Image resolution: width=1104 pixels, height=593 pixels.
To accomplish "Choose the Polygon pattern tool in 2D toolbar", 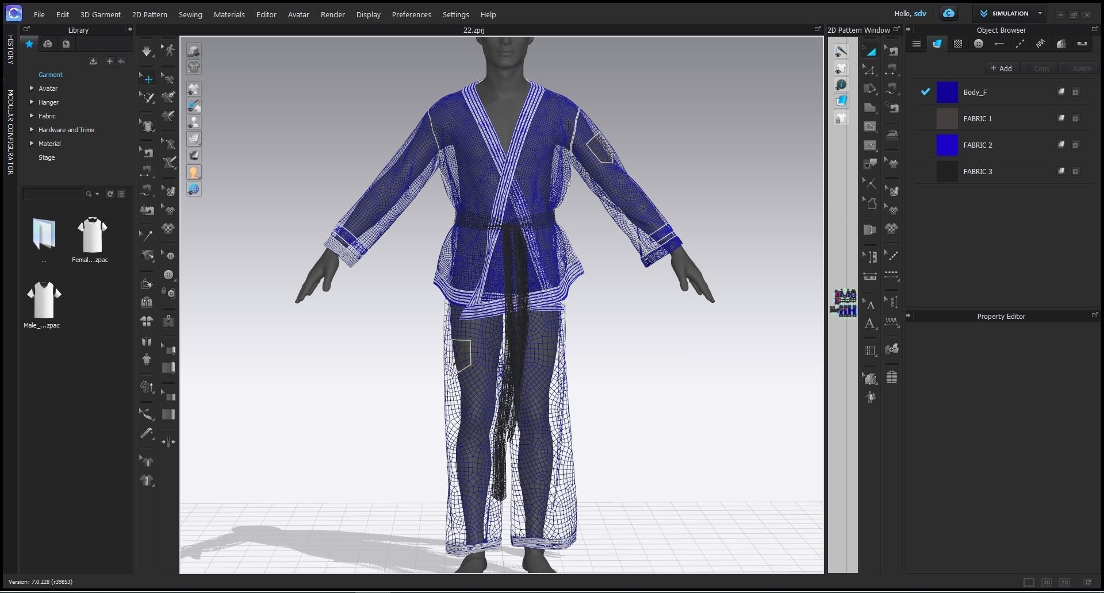I will pos(870,88).
